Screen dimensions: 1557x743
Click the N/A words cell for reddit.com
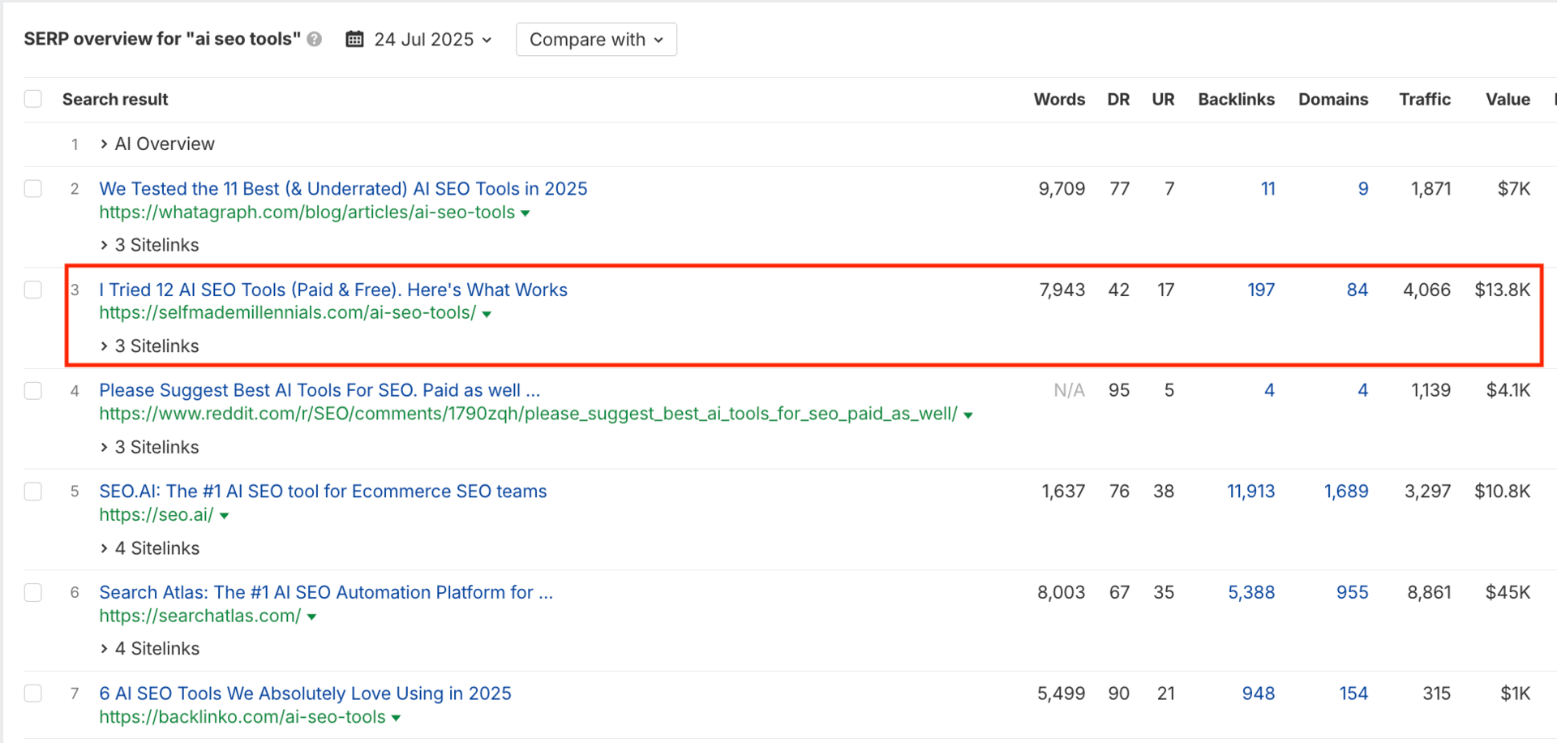coord(1069,390)
